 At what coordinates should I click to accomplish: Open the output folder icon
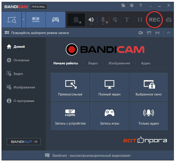coord(123,5)
